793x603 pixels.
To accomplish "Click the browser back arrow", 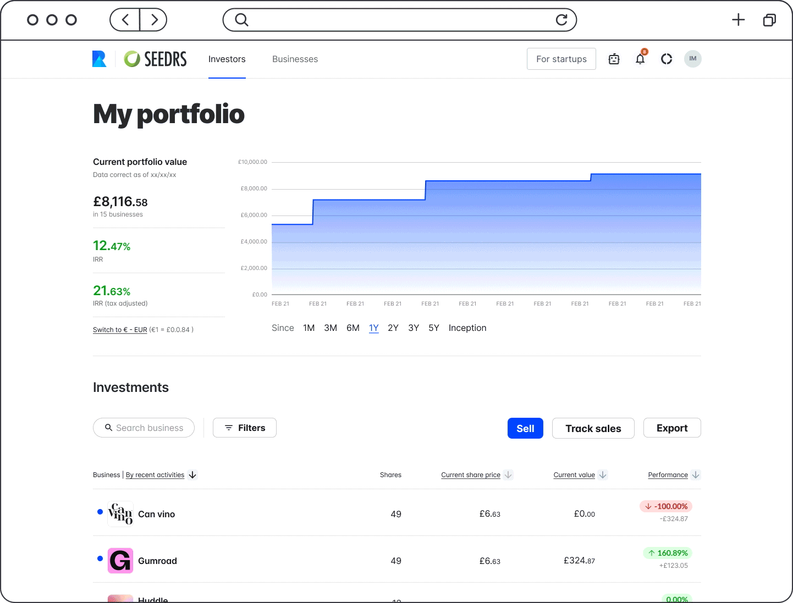I will (x=125, y=20).
